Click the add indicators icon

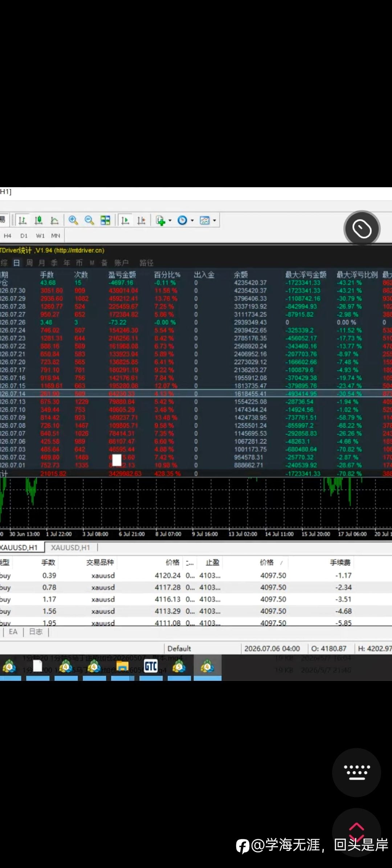(x=160, y=220)
